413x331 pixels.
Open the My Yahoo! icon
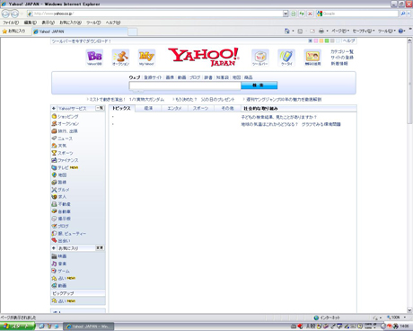tap(146, 58)
